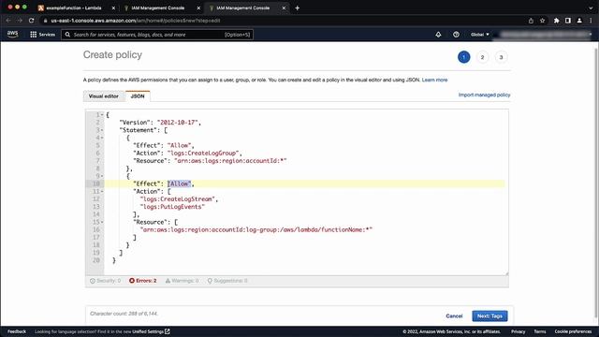Click the browser address bar URL

136,21
